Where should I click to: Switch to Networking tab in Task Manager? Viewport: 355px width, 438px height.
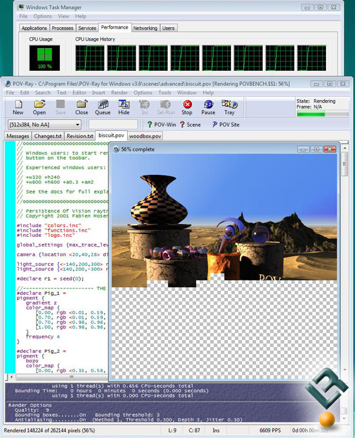pos(145,28)
